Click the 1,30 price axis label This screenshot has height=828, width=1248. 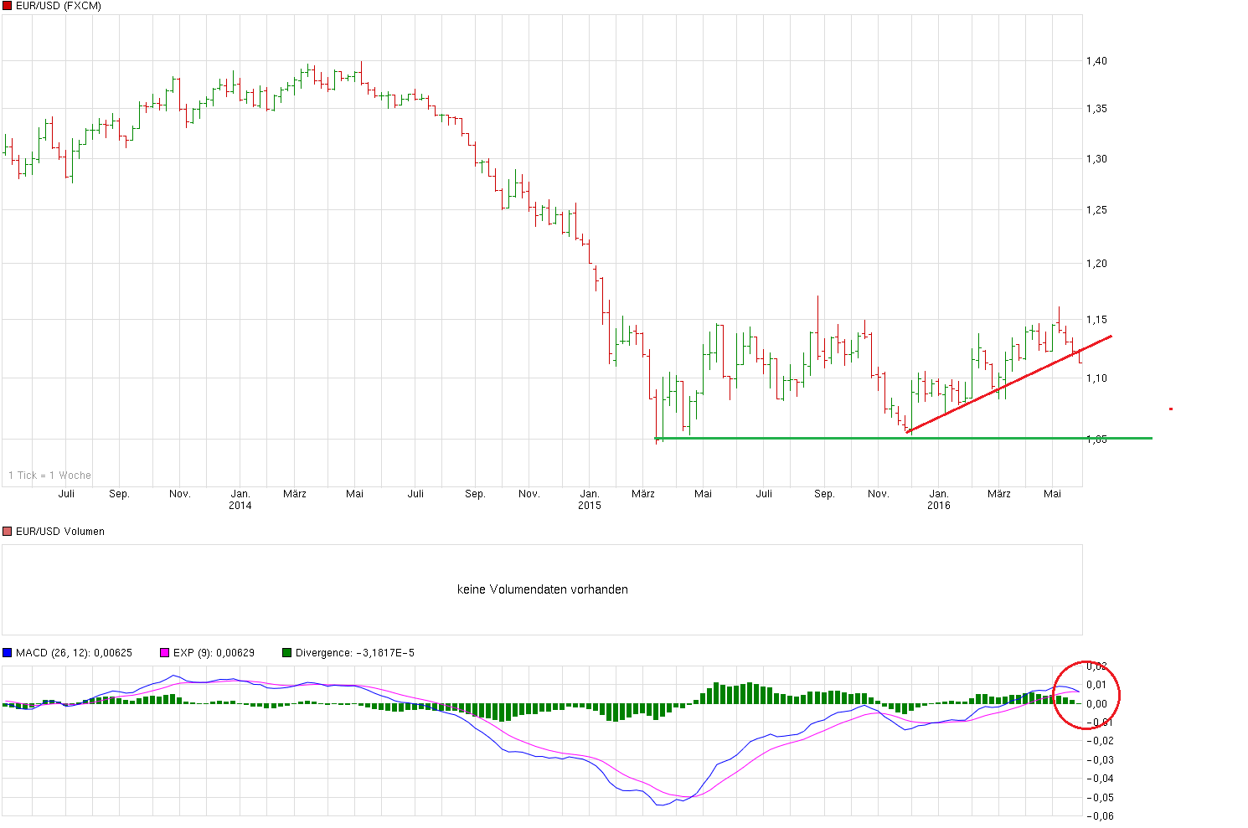(x=1096, y=159)
